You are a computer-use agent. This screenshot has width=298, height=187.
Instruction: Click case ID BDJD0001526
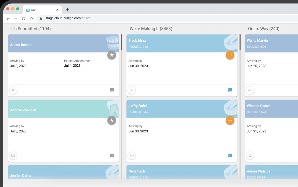256,47
